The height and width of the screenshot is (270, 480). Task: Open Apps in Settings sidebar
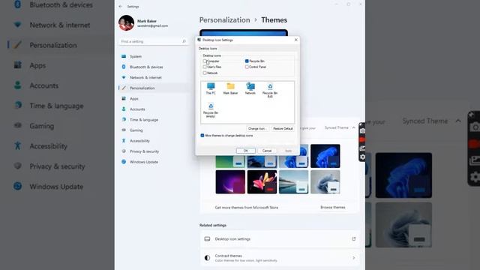tap(134, 98)
